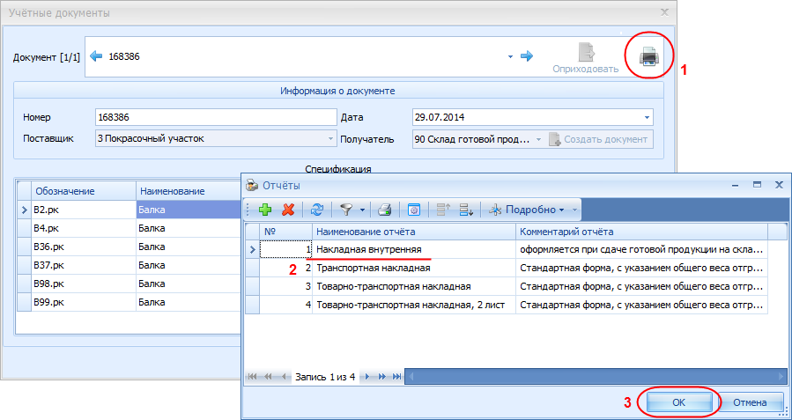Go to next page navigator button
The height and width of the screenshot is (420, 792).
coord(382,377)
